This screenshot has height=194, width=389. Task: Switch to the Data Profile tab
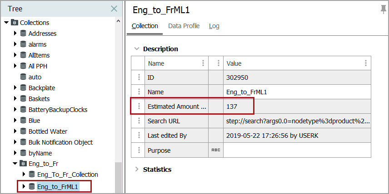tap(184, 26)
